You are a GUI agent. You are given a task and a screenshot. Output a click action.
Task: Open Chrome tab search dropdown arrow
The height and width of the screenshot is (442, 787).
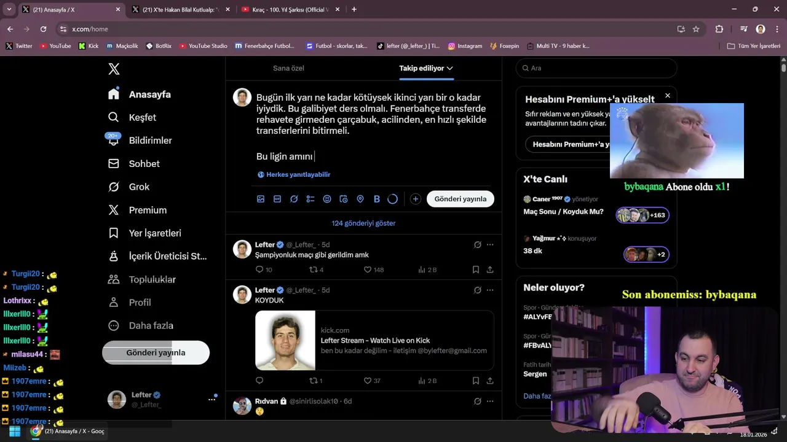tap(9, 9)
